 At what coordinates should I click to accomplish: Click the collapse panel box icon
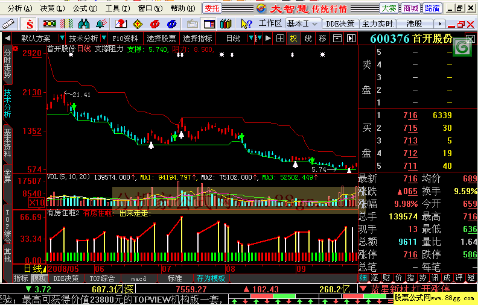click(337, 39)
